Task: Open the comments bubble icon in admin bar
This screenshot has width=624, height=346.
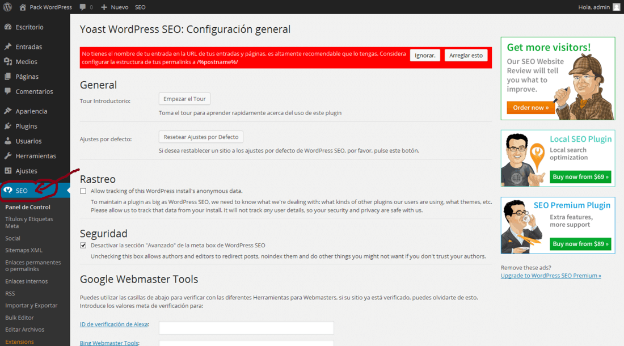Action: [x=82, y=7]
